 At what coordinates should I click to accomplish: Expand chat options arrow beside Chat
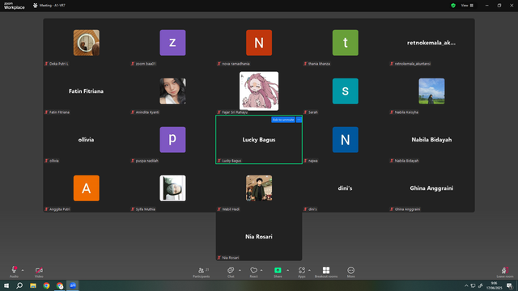coord(240,270)
